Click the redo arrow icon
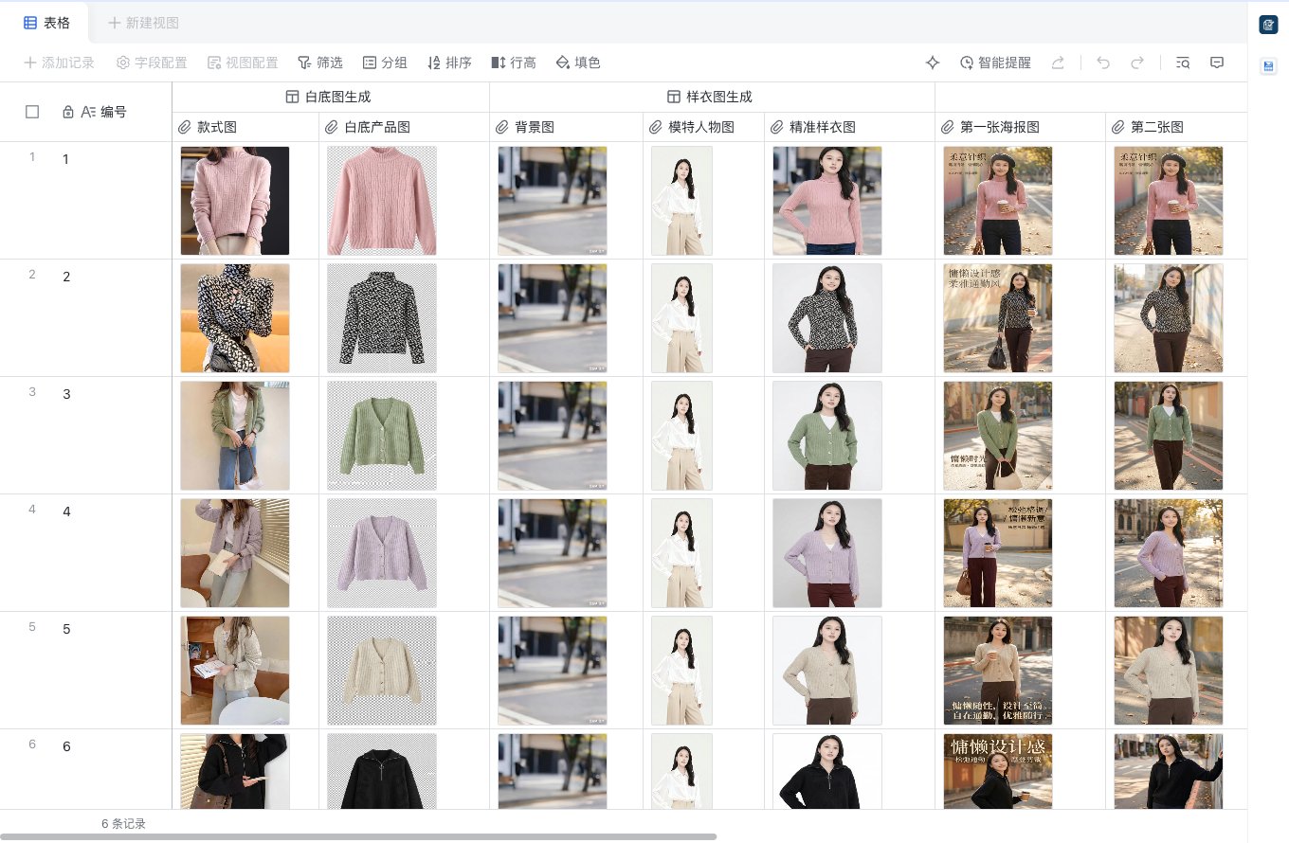The width and height of the screenshot is (1289, 843). [x=1137, y=63]
